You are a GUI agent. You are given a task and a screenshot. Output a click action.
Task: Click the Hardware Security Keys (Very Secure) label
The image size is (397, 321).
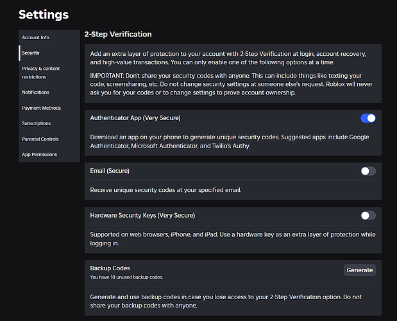[x=142, y=216]
